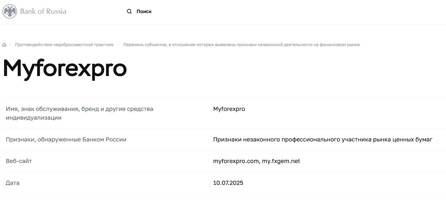This screenshot has height=201, width=446.
Task: Click the 'Признаки, обнаруженные Банком России' label
Action: tap(66, 139)
